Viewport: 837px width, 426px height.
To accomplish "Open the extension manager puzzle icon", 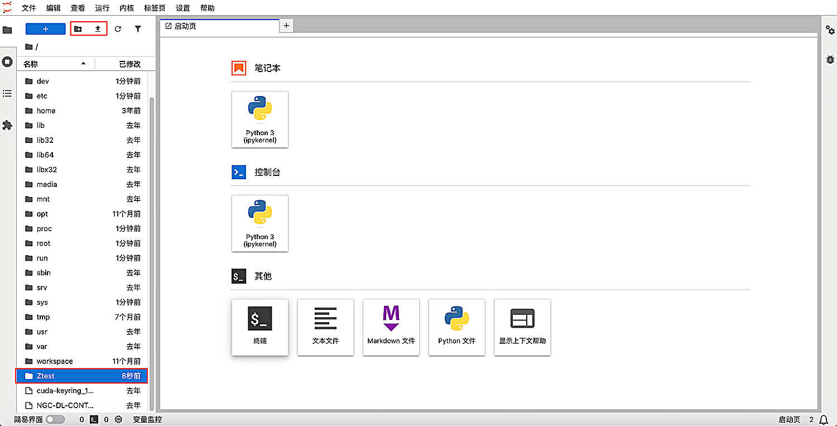I will click(7, 126).
